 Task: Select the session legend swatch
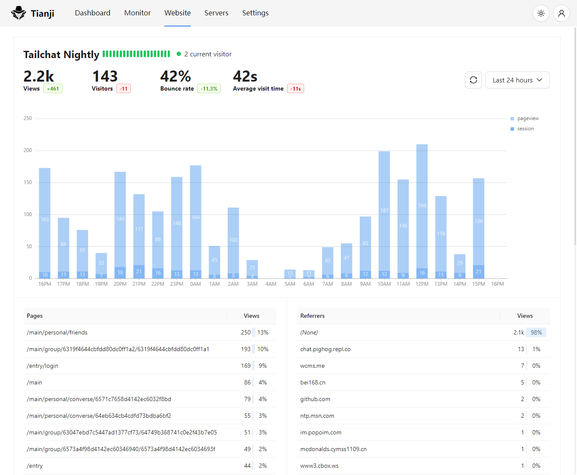point(512,129)
